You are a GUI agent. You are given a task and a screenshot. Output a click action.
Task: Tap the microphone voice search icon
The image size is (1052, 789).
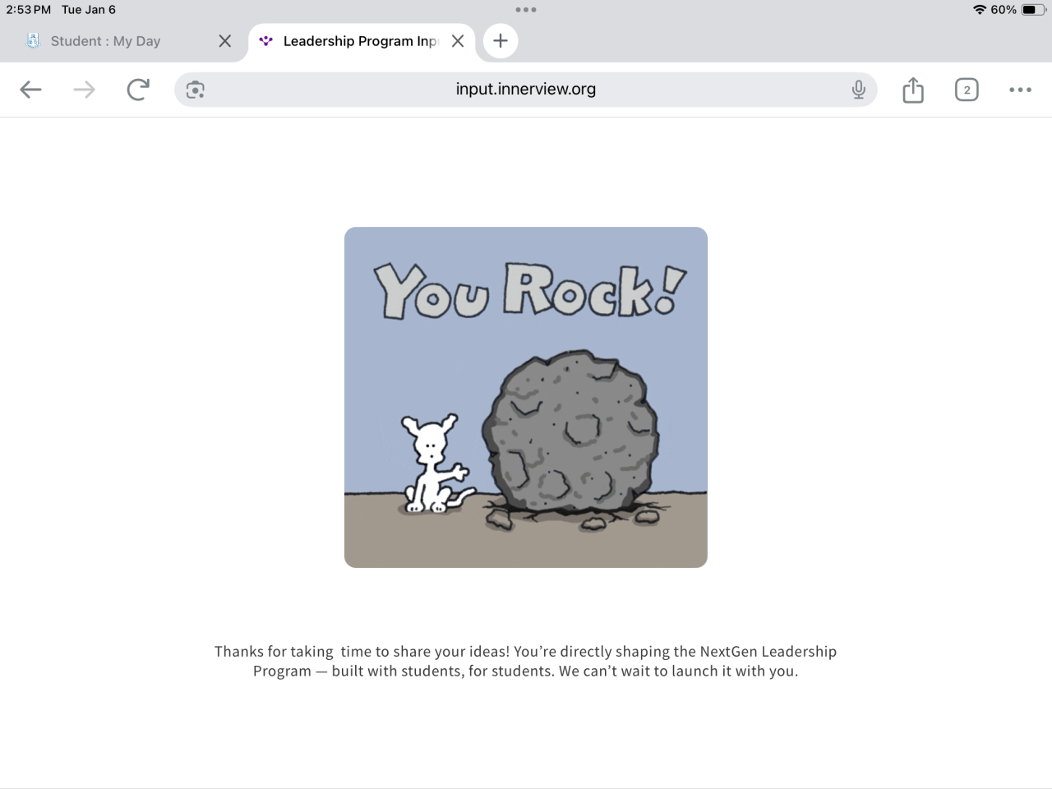coord(858,90)
